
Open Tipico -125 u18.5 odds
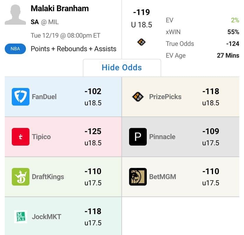click(x=93, y=137)
